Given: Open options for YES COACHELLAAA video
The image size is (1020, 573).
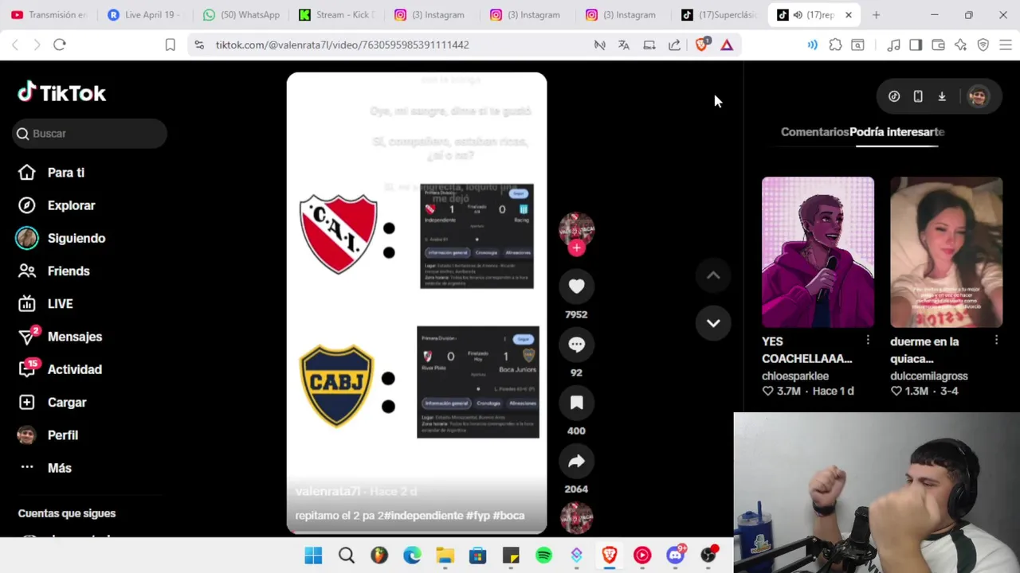Looking at the screenshot, I should (x=868, y=341).
